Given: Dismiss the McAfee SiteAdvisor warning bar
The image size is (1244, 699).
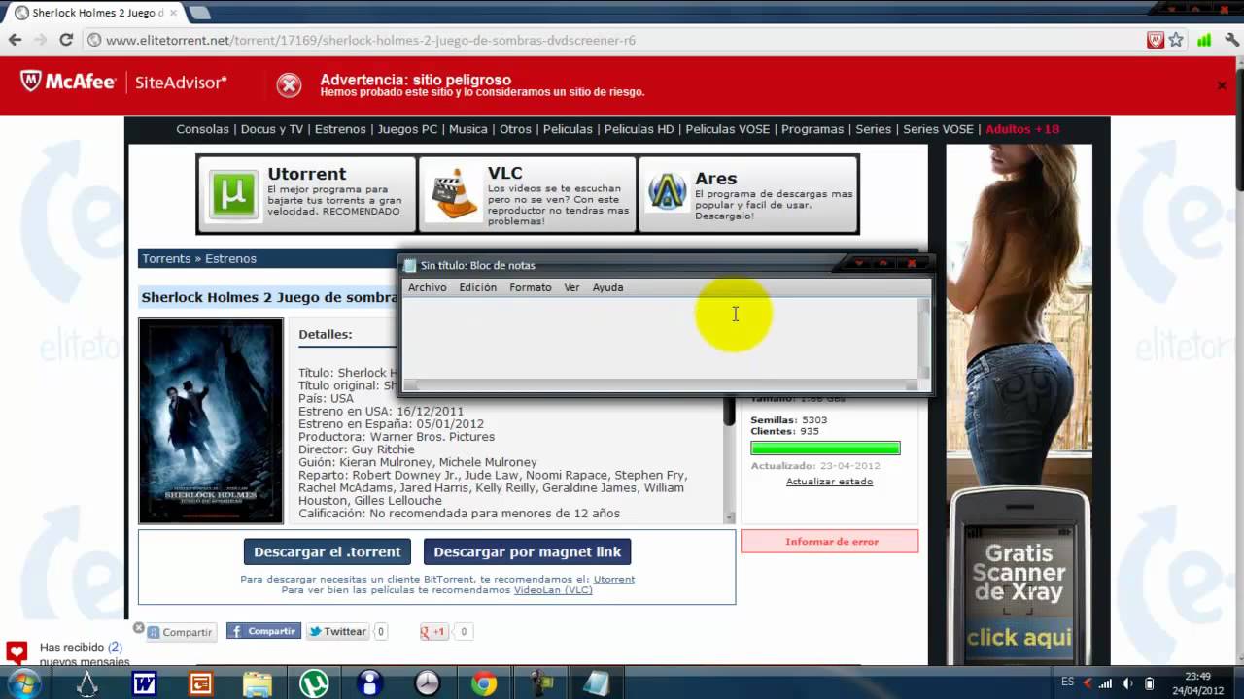Looking at the screenshot, I should tap(1222, 85).
